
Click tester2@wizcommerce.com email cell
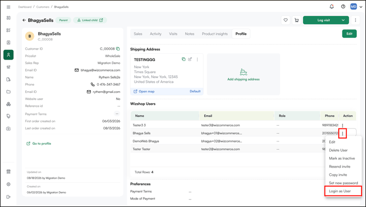pyautogui.click(x=220, y=149)
